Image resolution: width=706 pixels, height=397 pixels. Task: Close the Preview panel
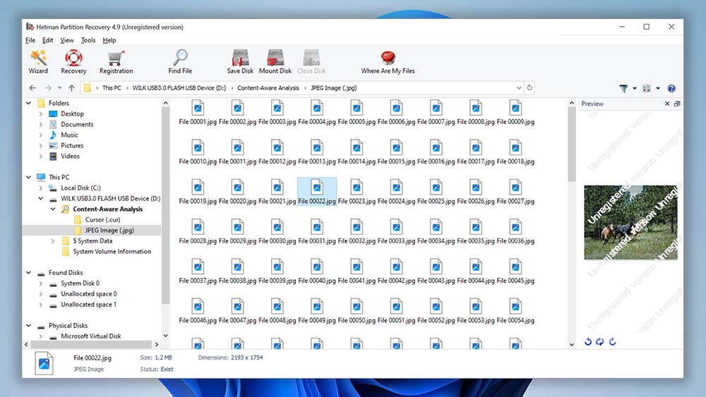667,104
